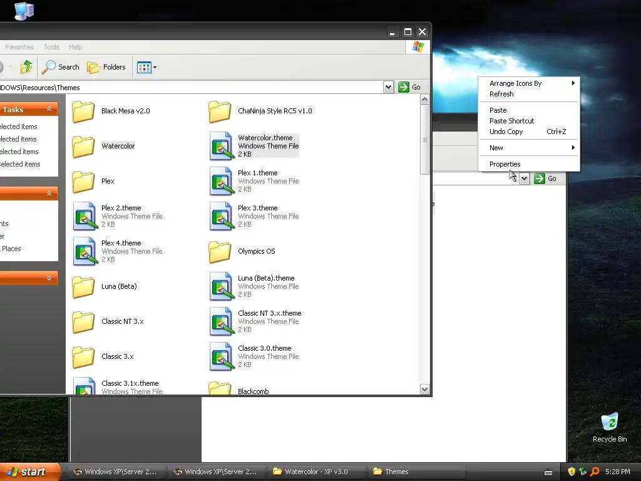
Task: Click the vertical scrollbar thumb
Action: point(425,140)
